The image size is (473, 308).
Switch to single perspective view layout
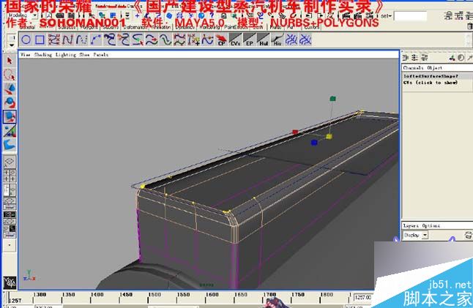10,162
